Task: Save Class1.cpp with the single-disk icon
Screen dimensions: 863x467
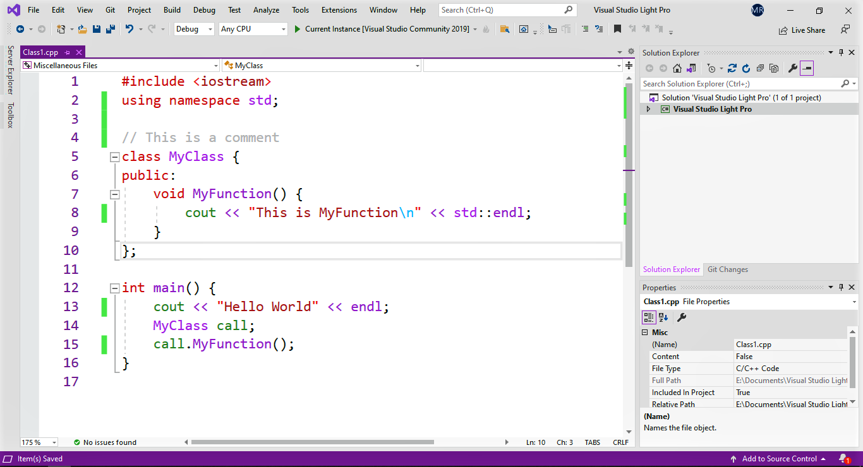Action: [x=97, y=29]
